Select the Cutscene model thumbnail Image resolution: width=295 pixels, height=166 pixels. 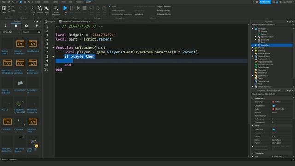[x=20, y=122]
